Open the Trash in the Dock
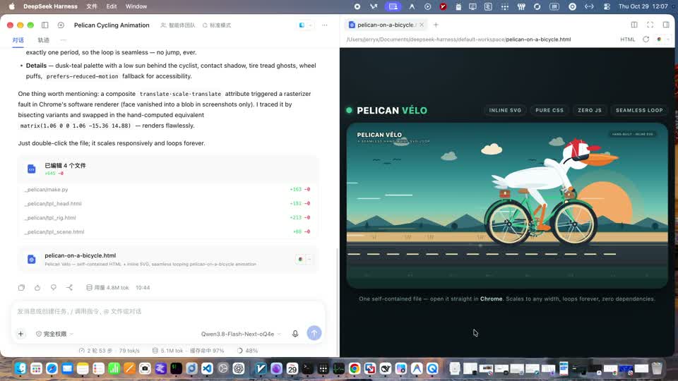 [x=657, y=368]
